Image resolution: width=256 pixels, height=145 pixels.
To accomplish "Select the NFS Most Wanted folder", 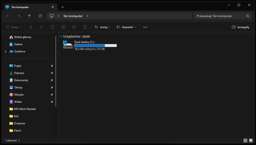I will tap(24, 109).
